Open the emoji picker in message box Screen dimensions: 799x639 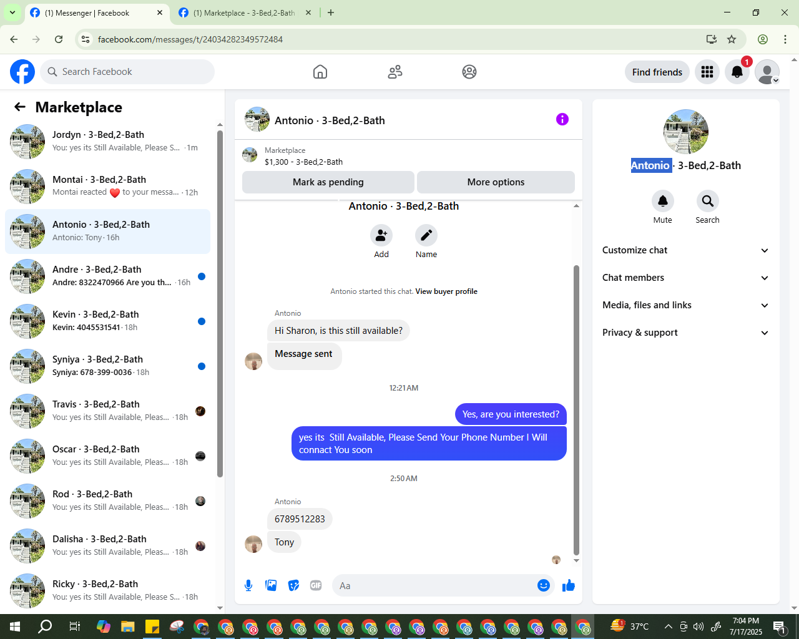[544, 585]
